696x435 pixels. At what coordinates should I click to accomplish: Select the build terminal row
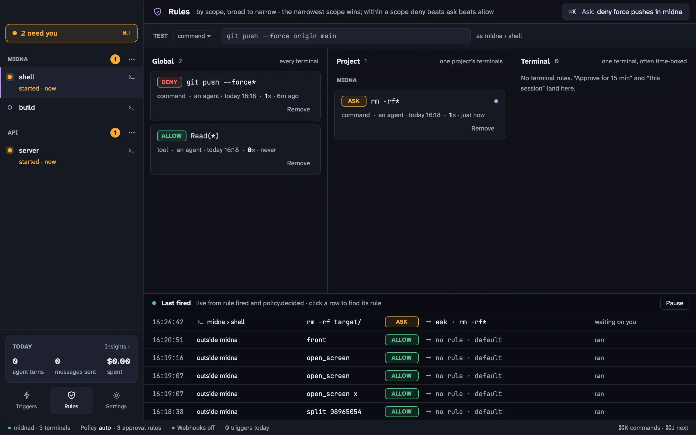[71, 107]
